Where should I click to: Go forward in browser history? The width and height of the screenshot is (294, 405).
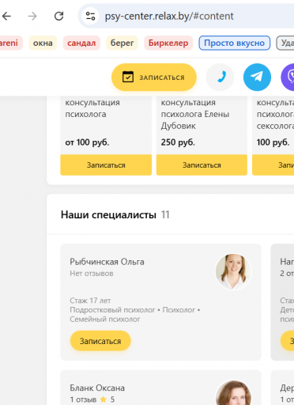[32, 17]
